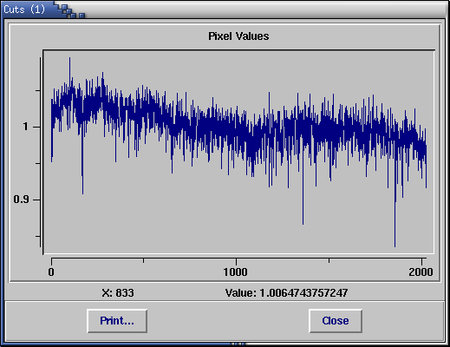Click the checkered grip beside Cuts title
The height and width of the screenshot is (347, 450).
coord(70,11)
